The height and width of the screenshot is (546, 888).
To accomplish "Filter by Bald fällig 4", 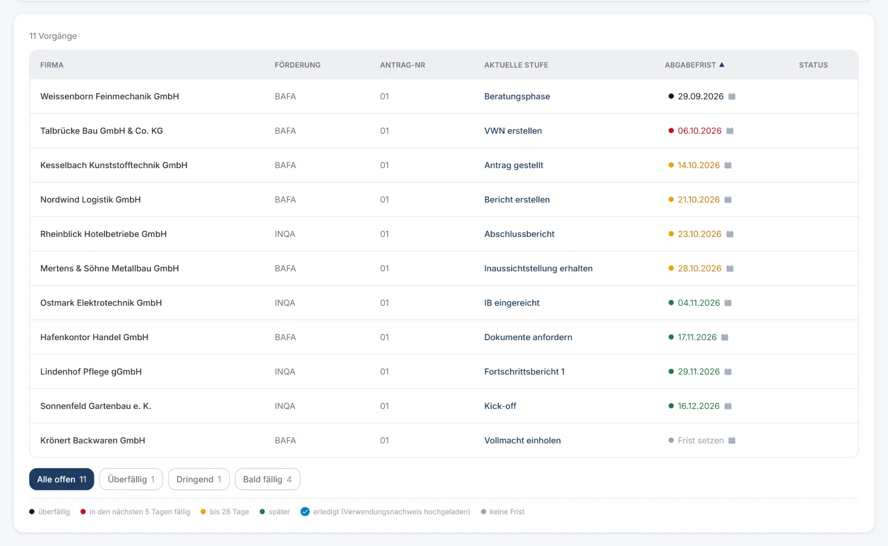I will click(x=268, y=479).
